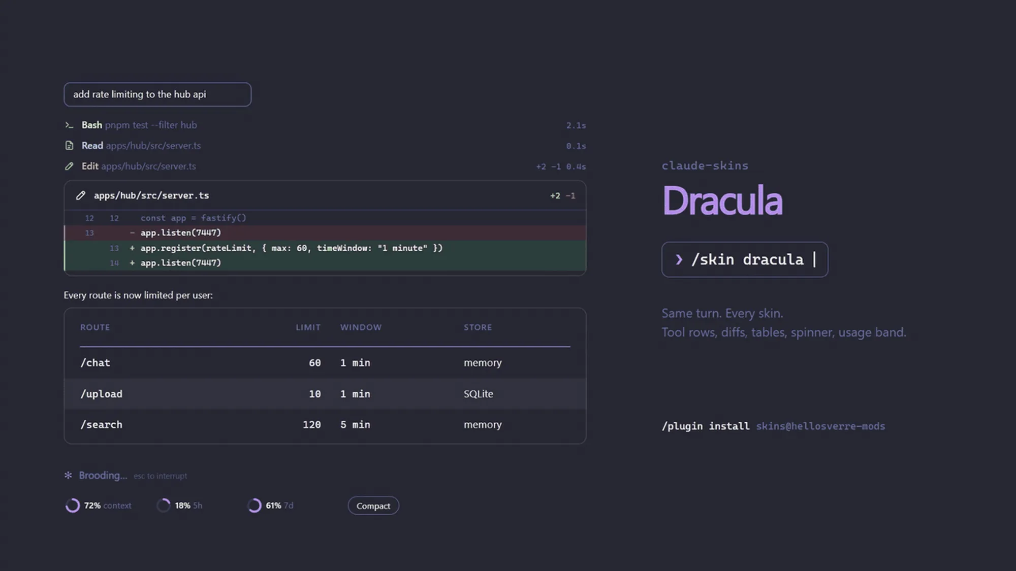The image size is (1016, 571).
Task: Click the limit value '60' in the /chat row
Action: 314,363
